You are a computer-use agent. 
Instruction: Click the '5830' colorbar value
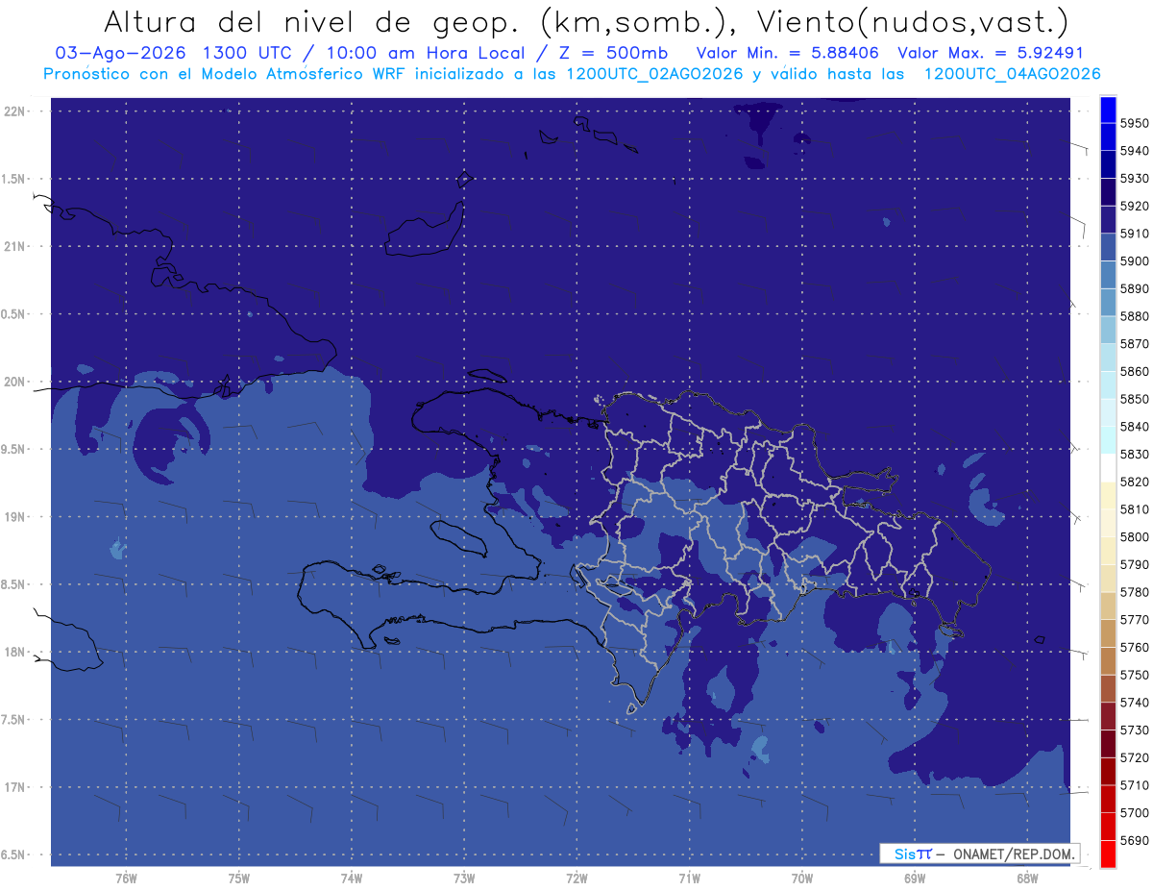tap(1134, 454)
